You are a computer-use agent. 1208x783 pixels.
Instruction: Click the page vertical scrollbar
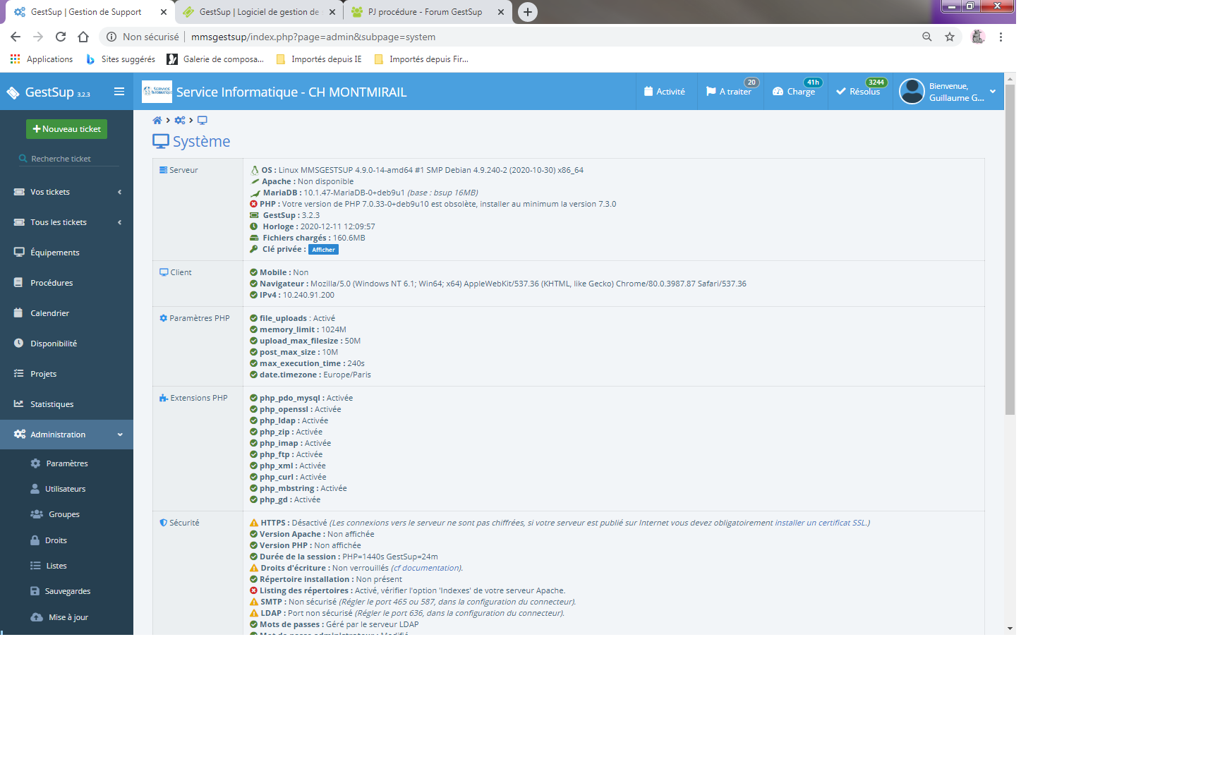1010,250
